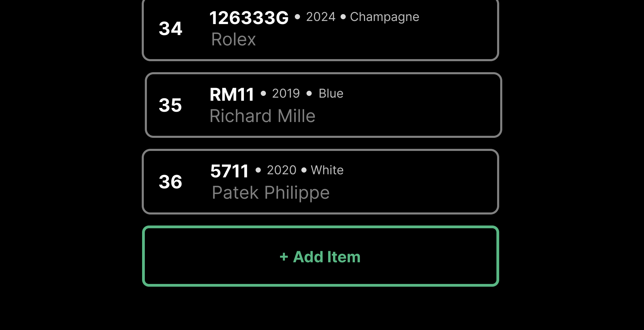Image resolution: width=644 pixels, height=330 pixels.
Task: Select item number 35
Action: click(170, 105)
